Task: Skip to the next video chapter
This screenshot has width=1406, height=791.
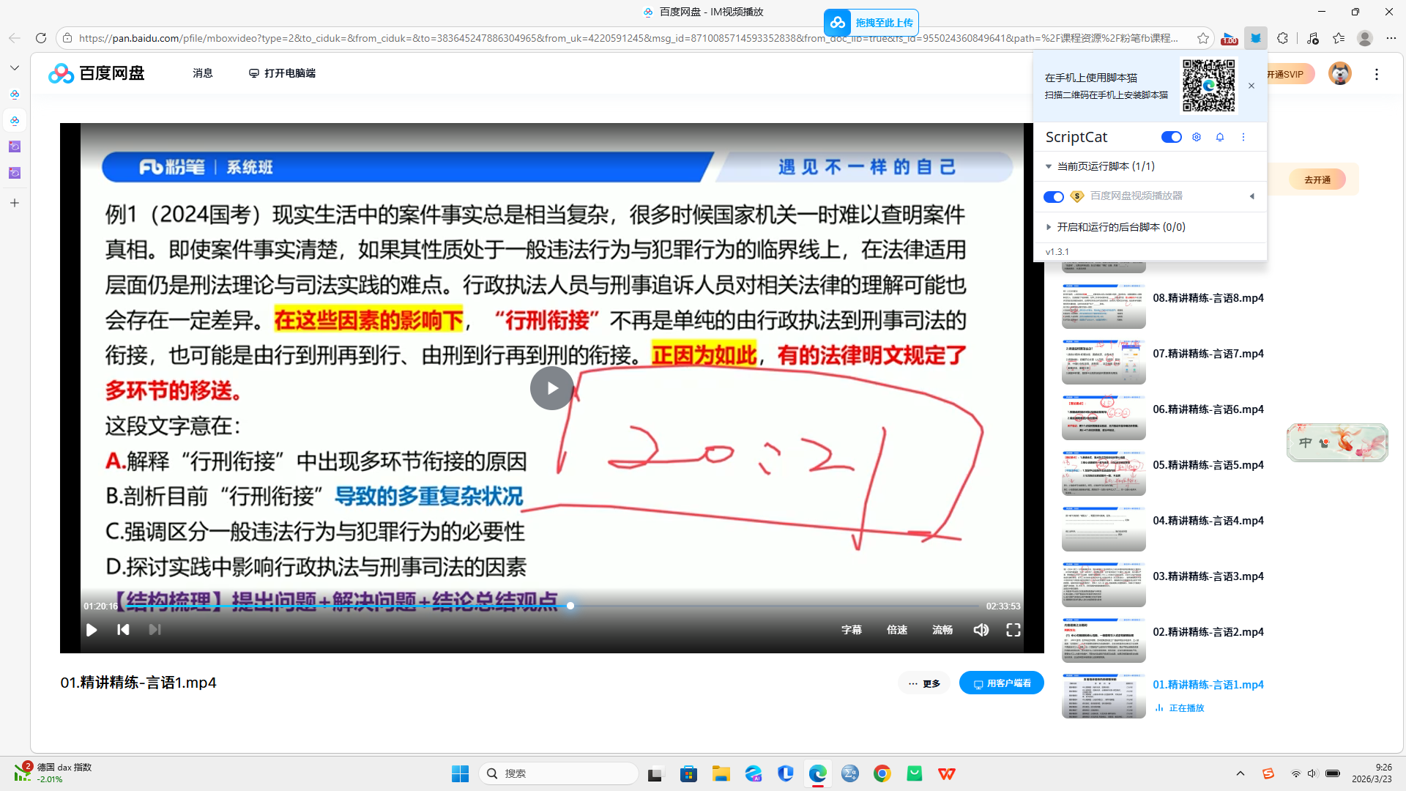Action: (155, 629)
